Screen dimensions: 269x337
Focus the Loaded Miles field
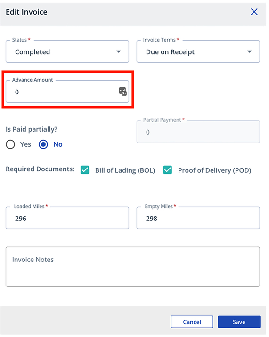point(67,218)
